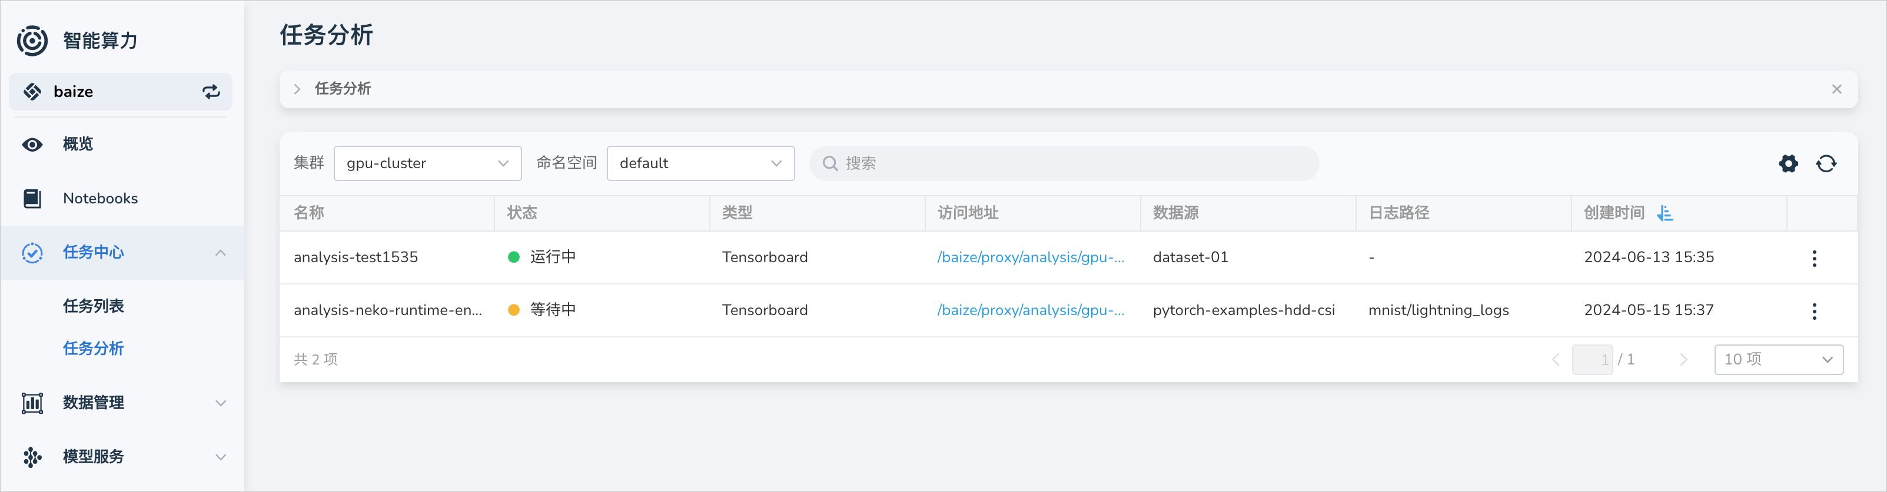
Task: Click the pytorch-examples-hdd-csi cell
Action: click(x=1243, y=310)
